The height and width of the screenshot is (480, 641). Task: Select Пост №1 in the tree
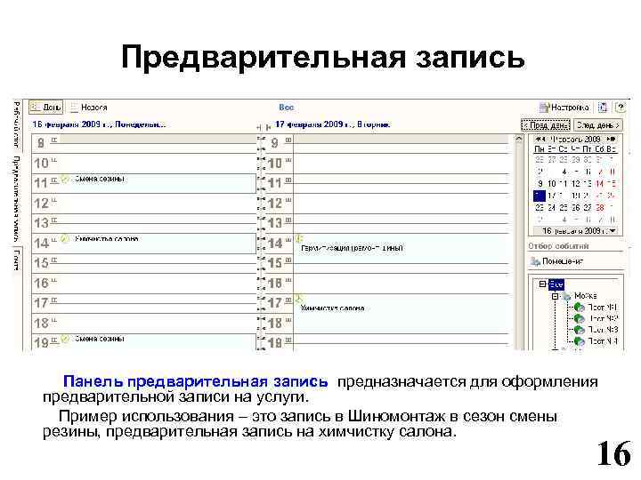coord(603,307)
